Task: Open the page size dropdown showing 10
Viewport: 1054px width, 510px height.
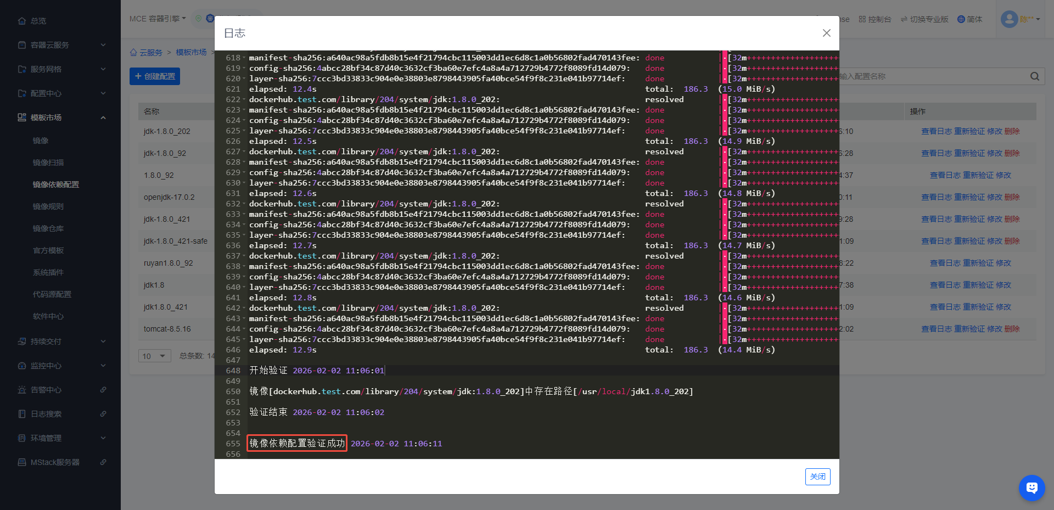Action: pyautogui.click(x=154, y=356)
